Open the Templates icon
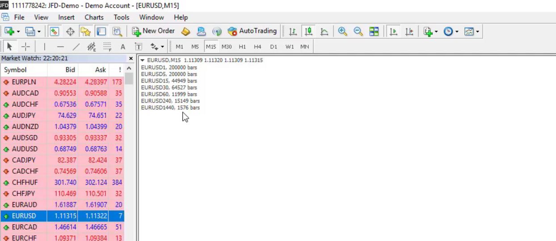556x241 pixels. pyautogui.click(x=469, y=31)
